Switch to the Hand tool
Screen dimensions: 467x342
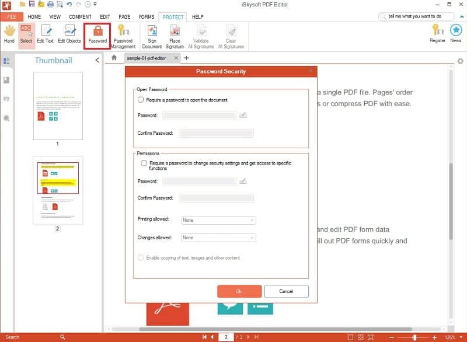pyautogui.click(x=9, y=35)
